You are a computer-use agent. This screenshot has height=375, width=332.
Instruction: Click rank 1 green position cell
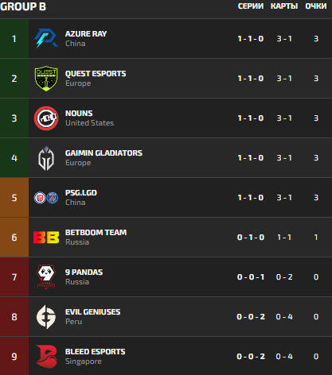pos(14,39)
